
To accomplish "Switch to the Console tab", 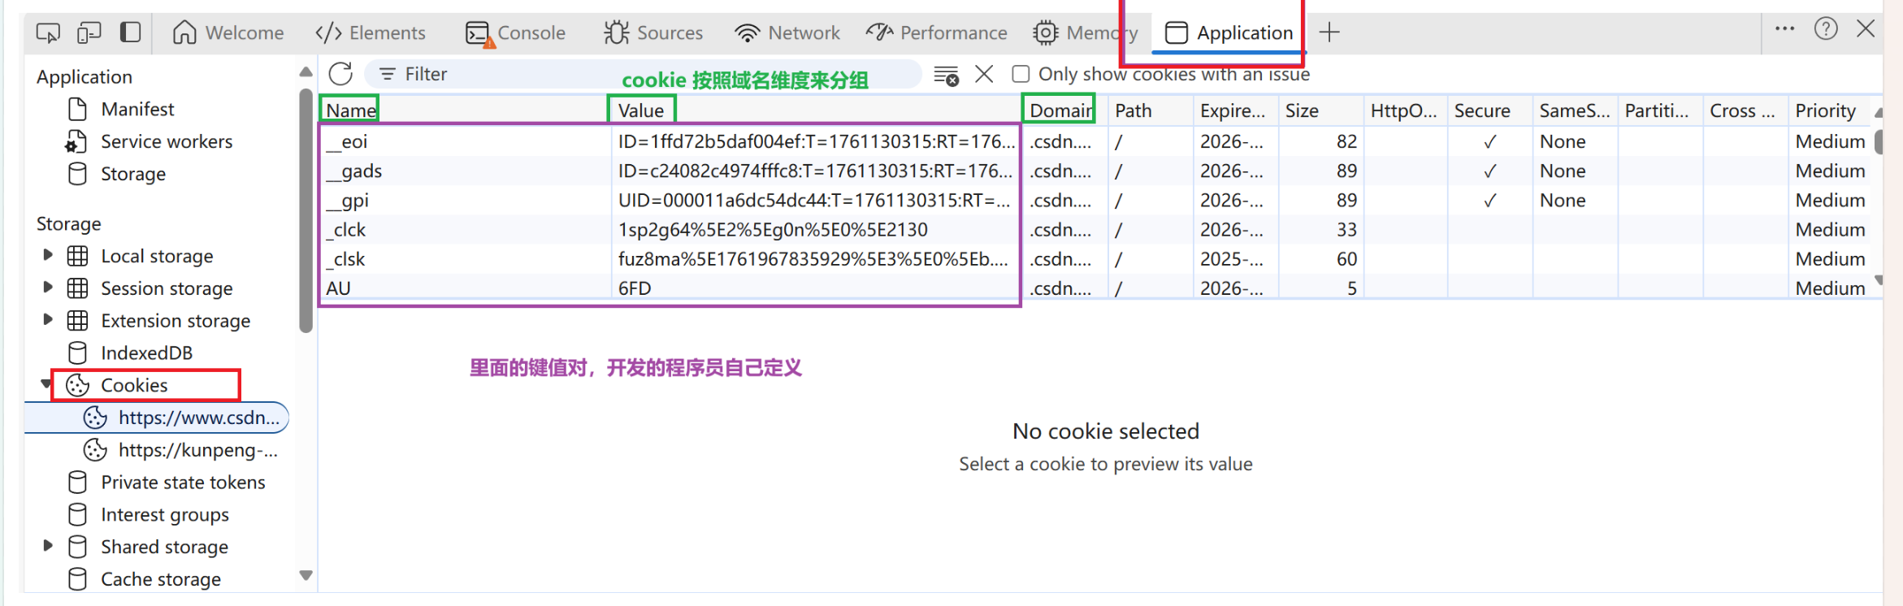I will (x=515, y=33).
